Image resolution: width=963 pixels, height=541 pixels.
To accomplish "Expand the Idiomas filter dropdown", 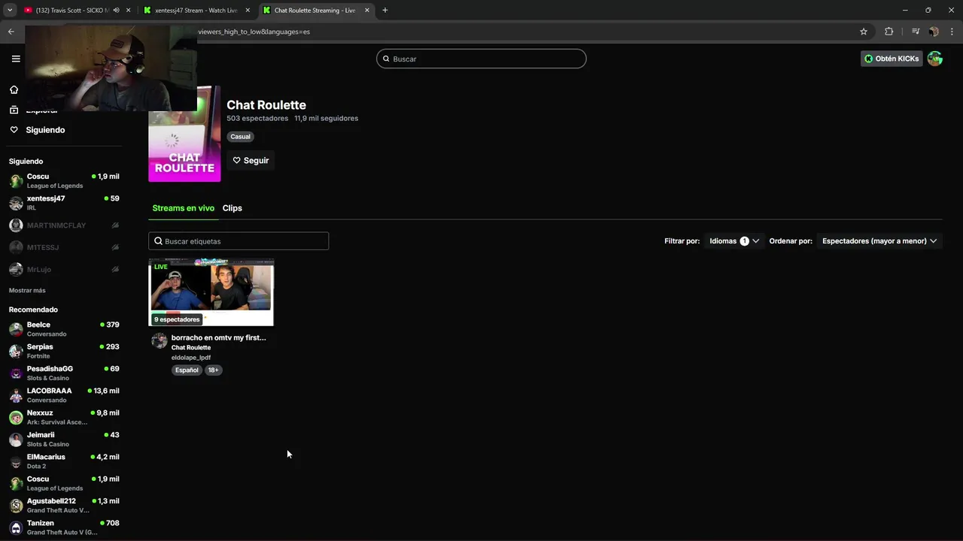I will [734, 241].
